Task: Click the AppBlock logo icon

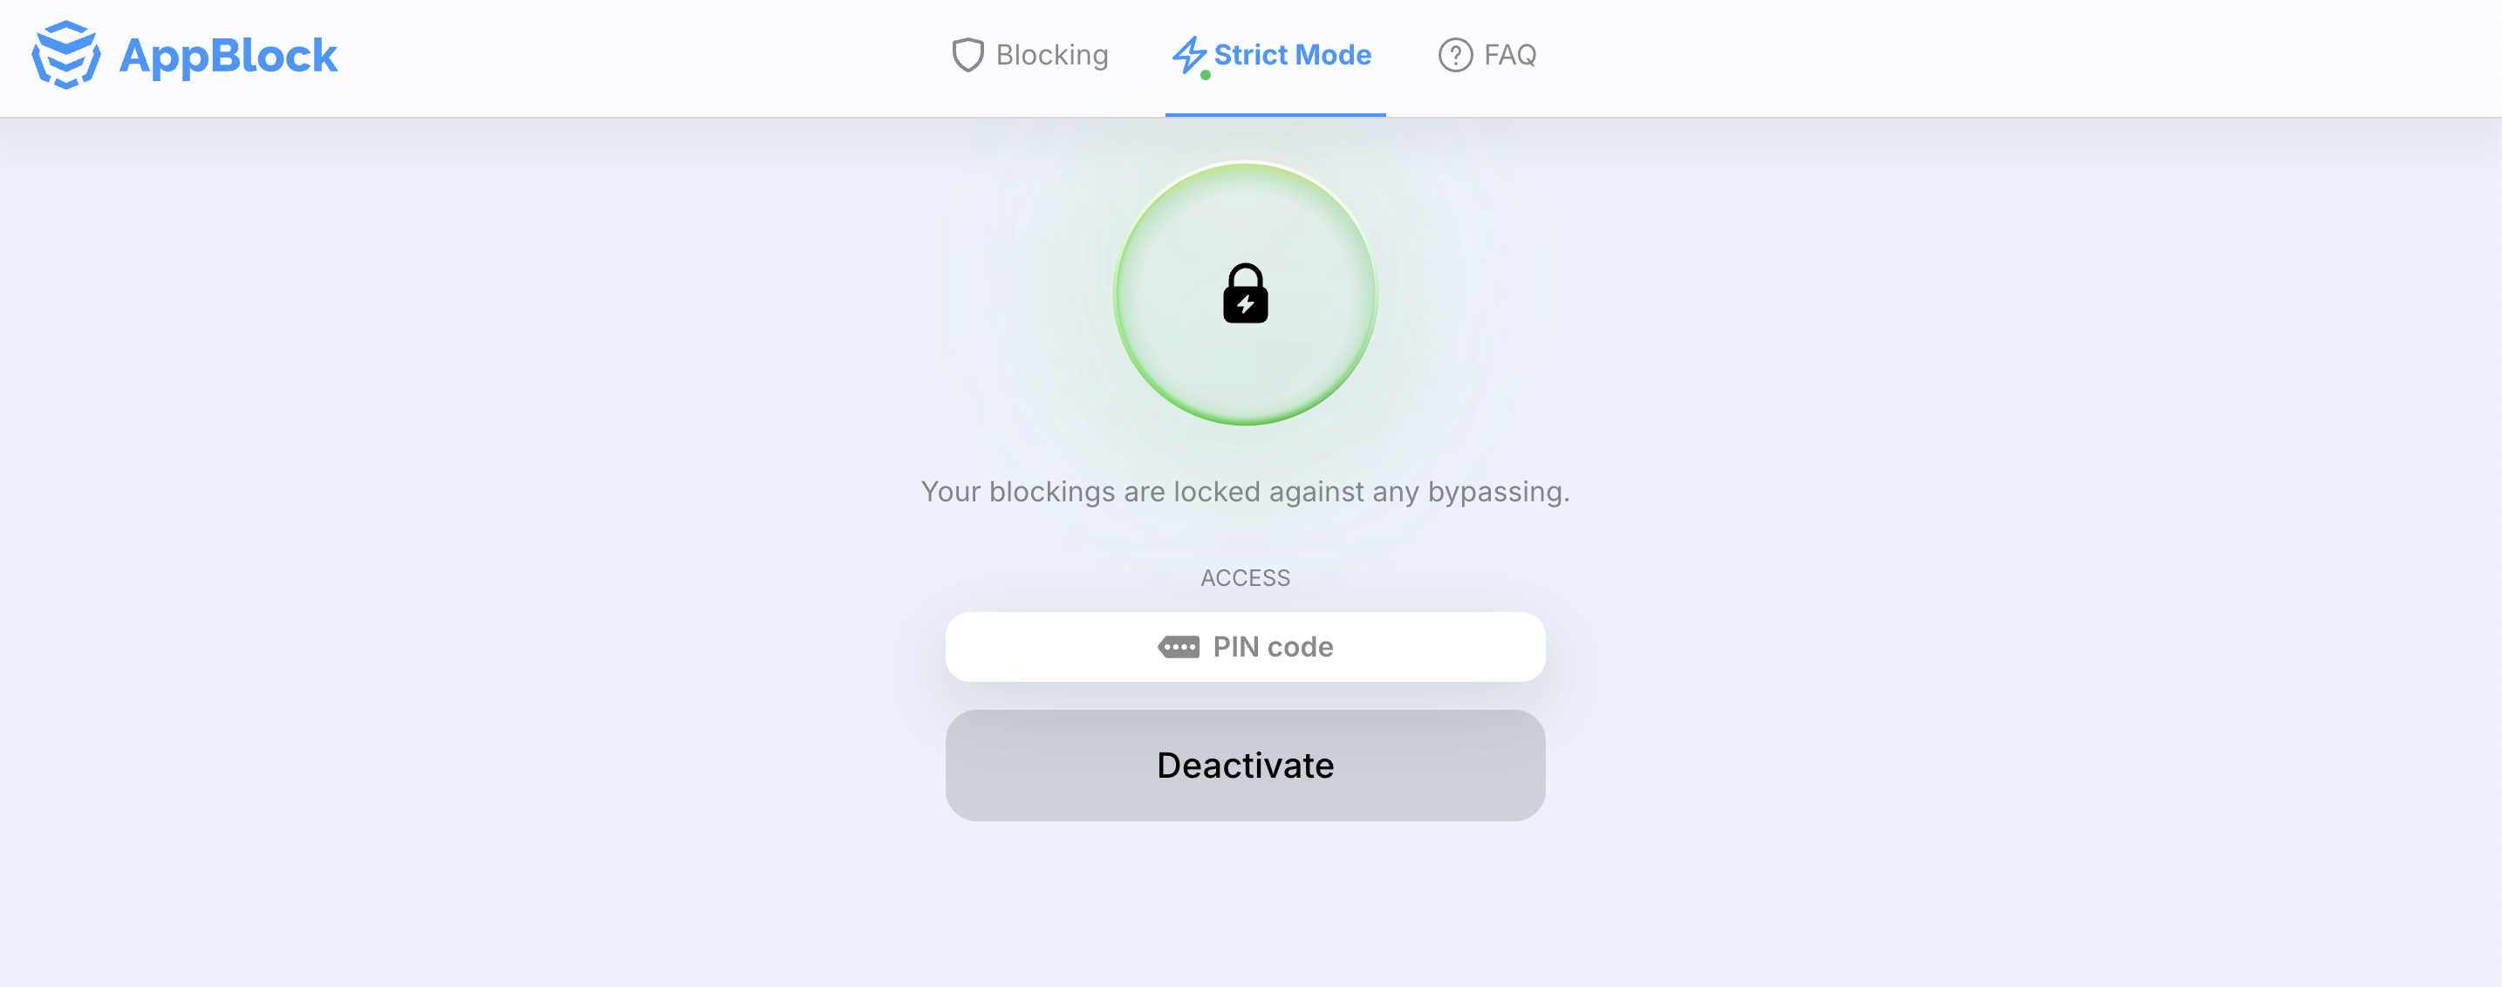Action: [x=66, y=55]
